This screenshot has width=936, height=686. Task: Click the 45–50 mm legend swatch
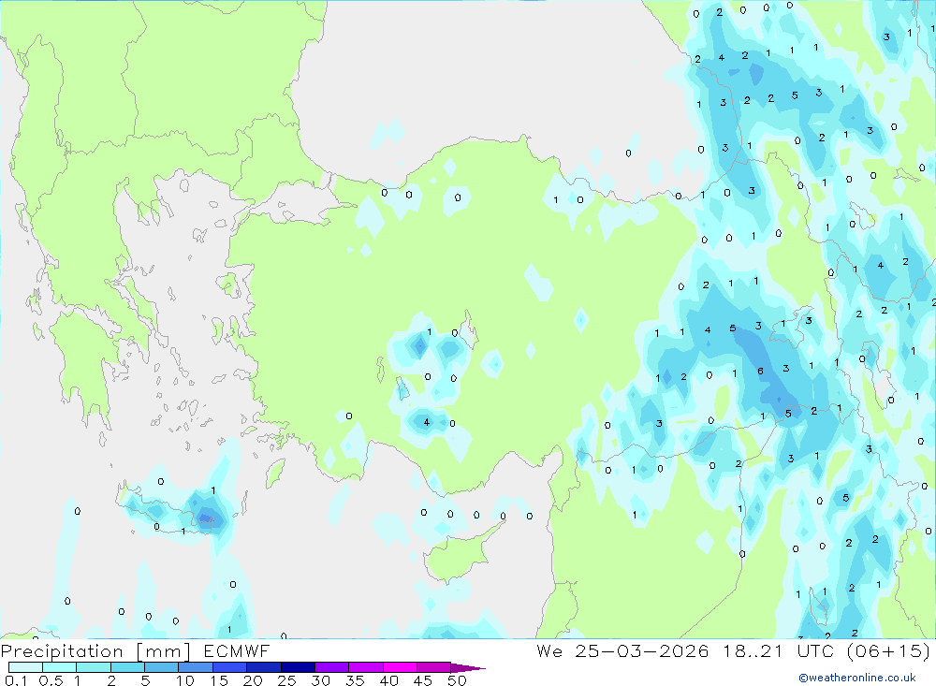point(434,667)
